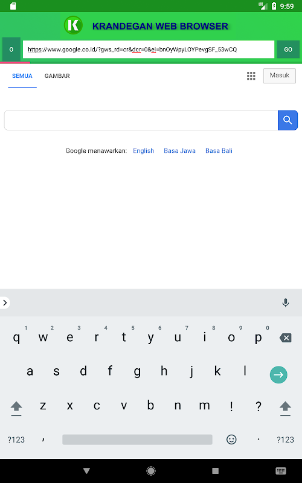Expand the keyboard suggestion strip chevron
This screenshot has height=483, width=302.
point(5,303)
